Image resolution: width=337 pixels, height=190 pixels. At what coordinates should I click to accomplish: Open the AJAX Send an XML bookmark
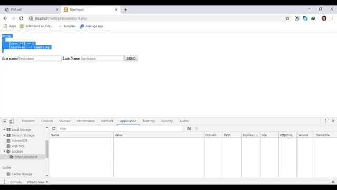(36, 26)
